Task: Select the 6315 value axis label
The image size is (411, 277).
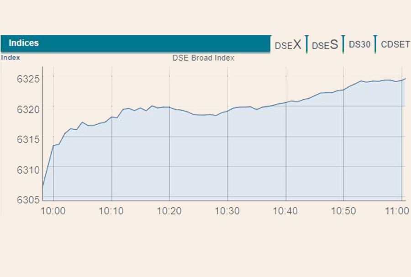Action: click(x=29, y=139)
